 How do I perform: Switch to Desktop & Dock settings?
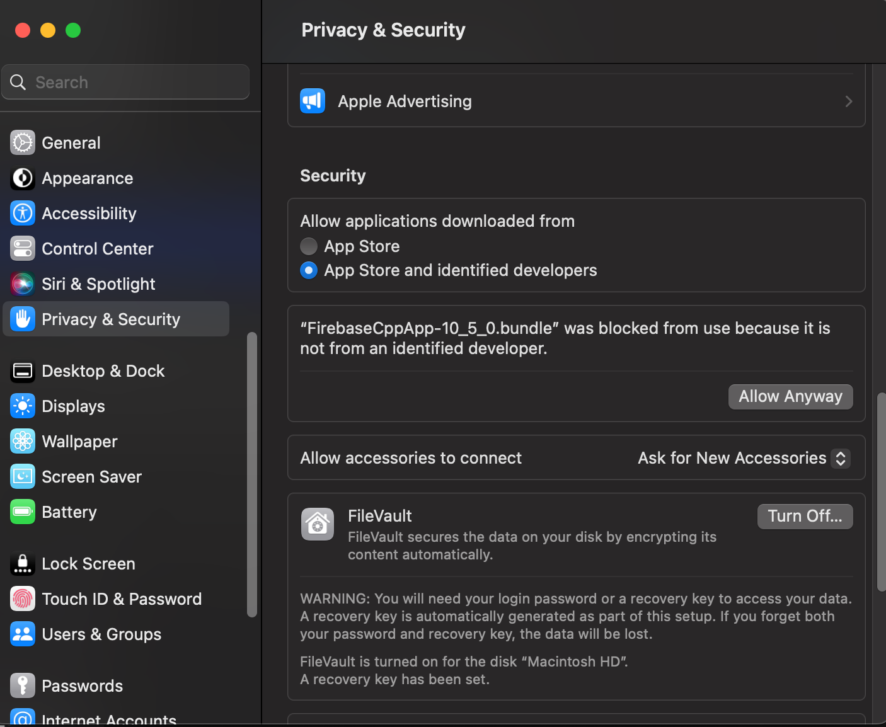click(x=116, y=371)
